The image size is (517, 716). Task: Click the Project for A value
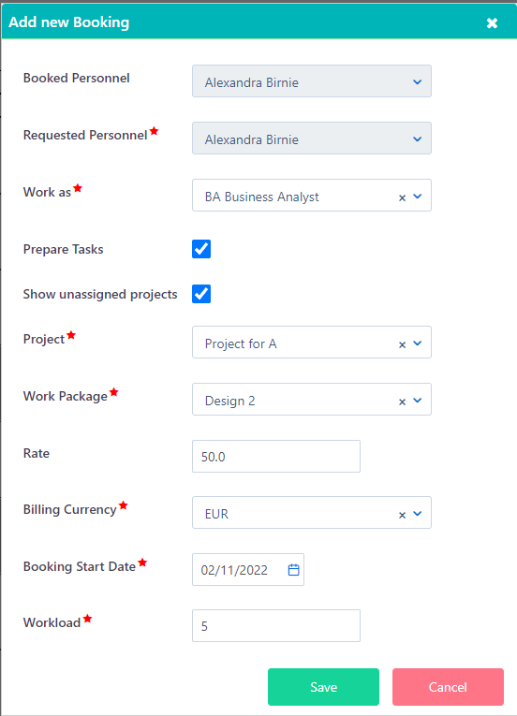click(241, 343)
